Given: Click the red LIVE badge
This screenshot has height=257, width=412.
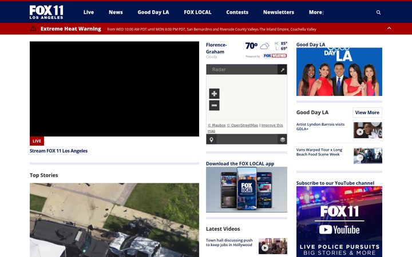Looking at the screenshot, I should [x=37, y=141].
